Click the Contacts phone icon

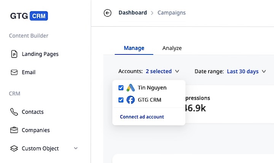[14, 112]
